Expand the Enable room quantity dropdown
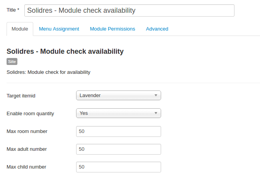 coord(118,113)
